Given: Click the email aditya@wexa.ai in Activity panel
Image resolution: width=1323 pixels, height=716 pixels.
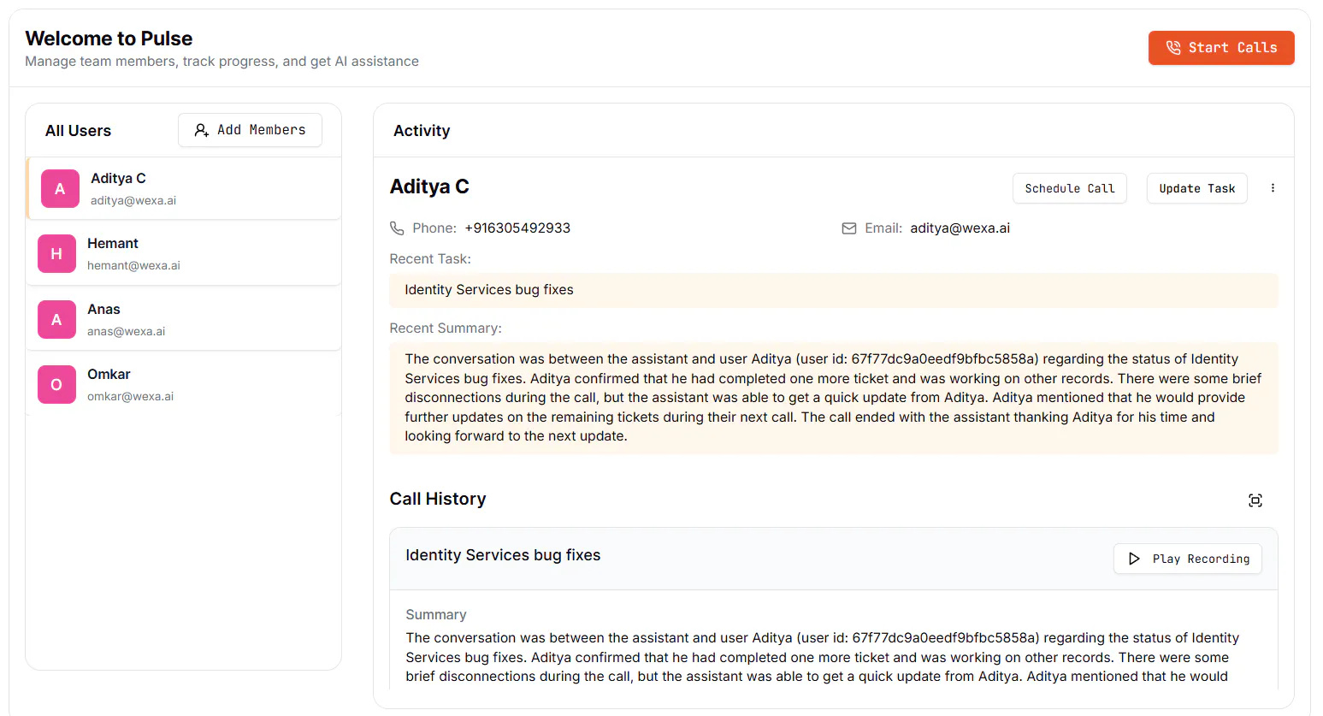Looking at the screenshot, I should point(960,228).
